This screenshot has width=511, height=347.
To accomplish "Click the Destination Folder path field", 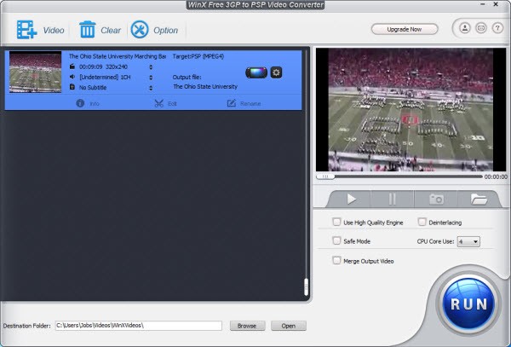I will click(x=139, y=326).
